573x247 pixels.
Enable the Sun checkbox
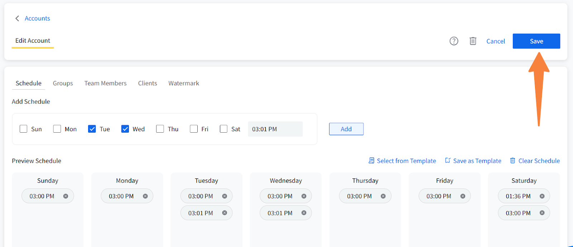pos(24,129)
